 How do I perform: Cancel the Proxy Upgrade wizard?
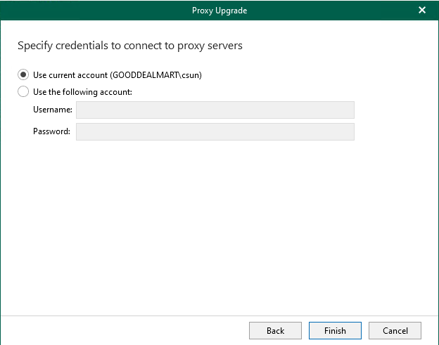(x=395, y=330)
